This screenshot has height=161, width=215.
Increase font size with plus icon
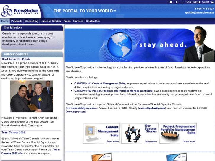pos(200,2)
